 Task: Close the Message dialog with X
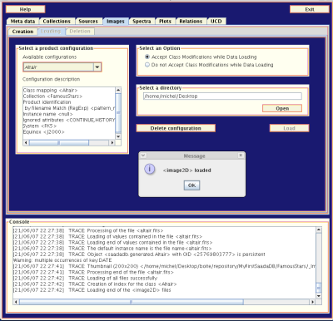click(241, 156)
